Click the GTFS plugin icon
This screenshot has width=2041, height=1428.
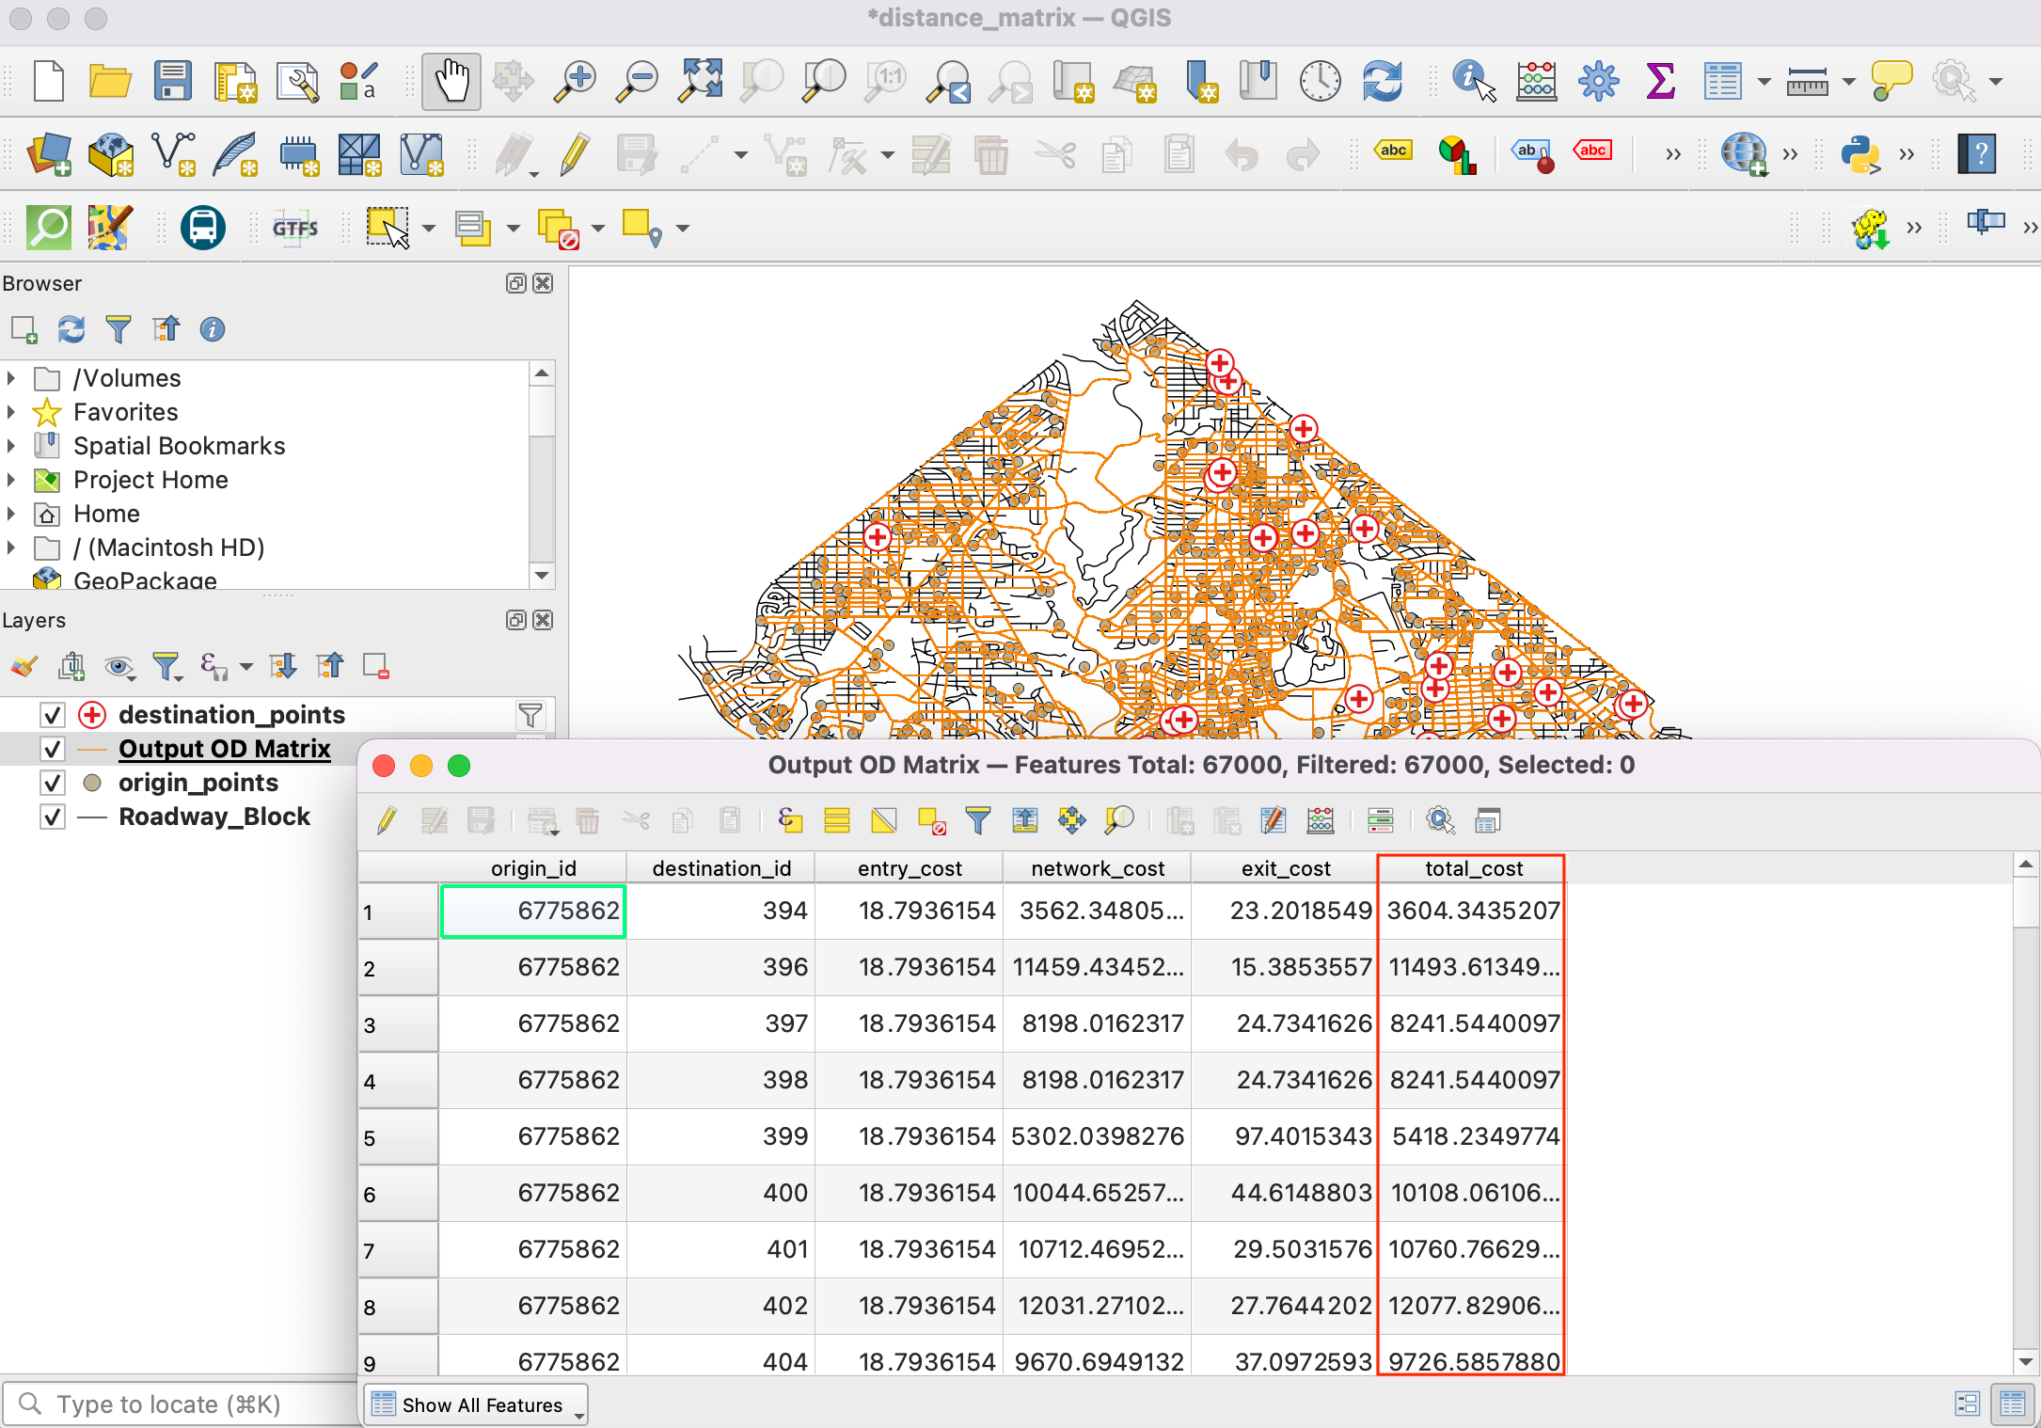295,228
